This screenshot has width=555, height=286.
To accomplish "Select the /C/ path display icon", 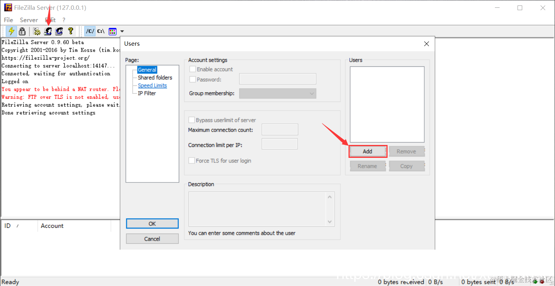I will (x=90, y=31).
